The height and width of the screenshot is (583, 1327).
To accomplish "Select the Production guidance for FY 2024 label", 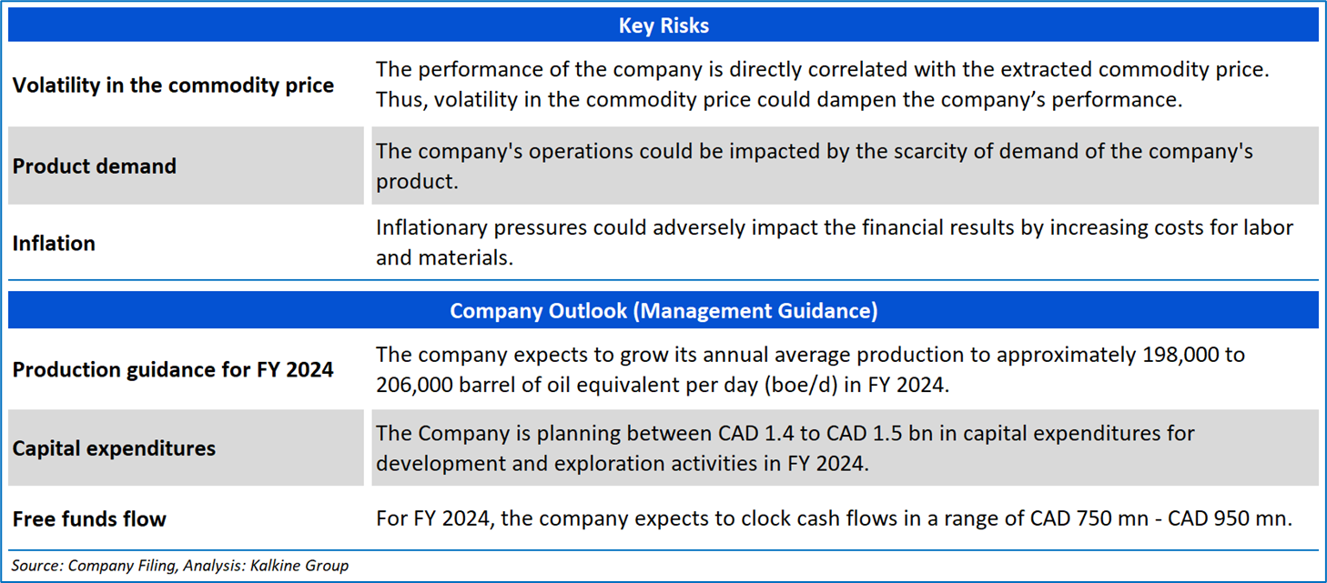I will point(173,370).
